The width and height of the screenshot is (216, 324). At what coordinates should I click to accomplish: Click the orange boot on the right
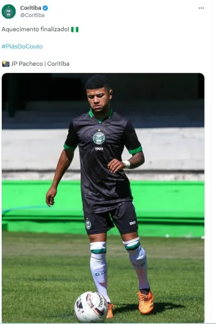click(x=146, y=301)
